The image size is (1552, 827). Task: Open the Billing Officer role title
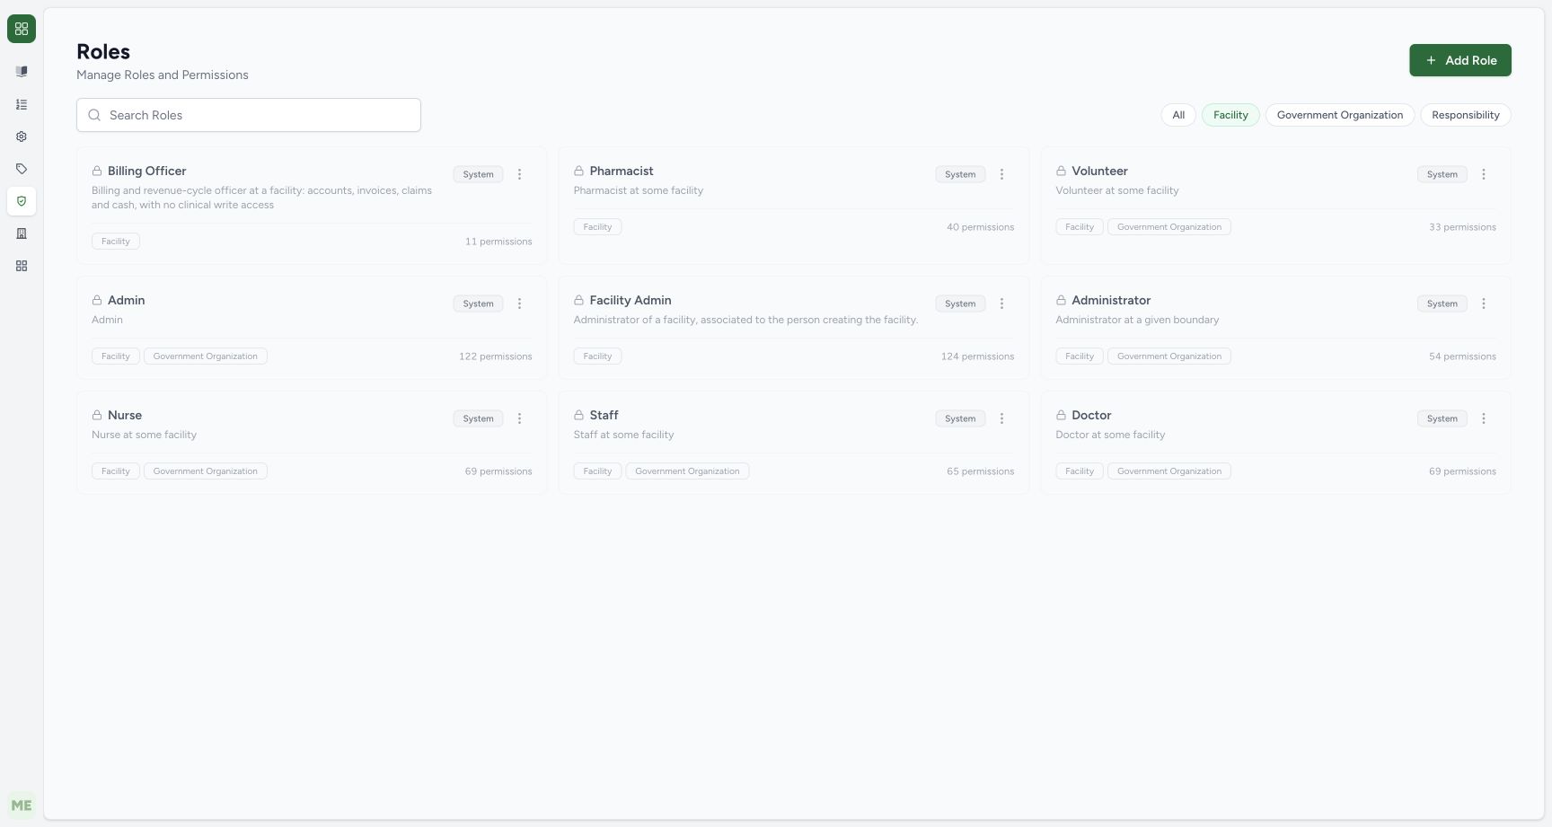point(147,171)
